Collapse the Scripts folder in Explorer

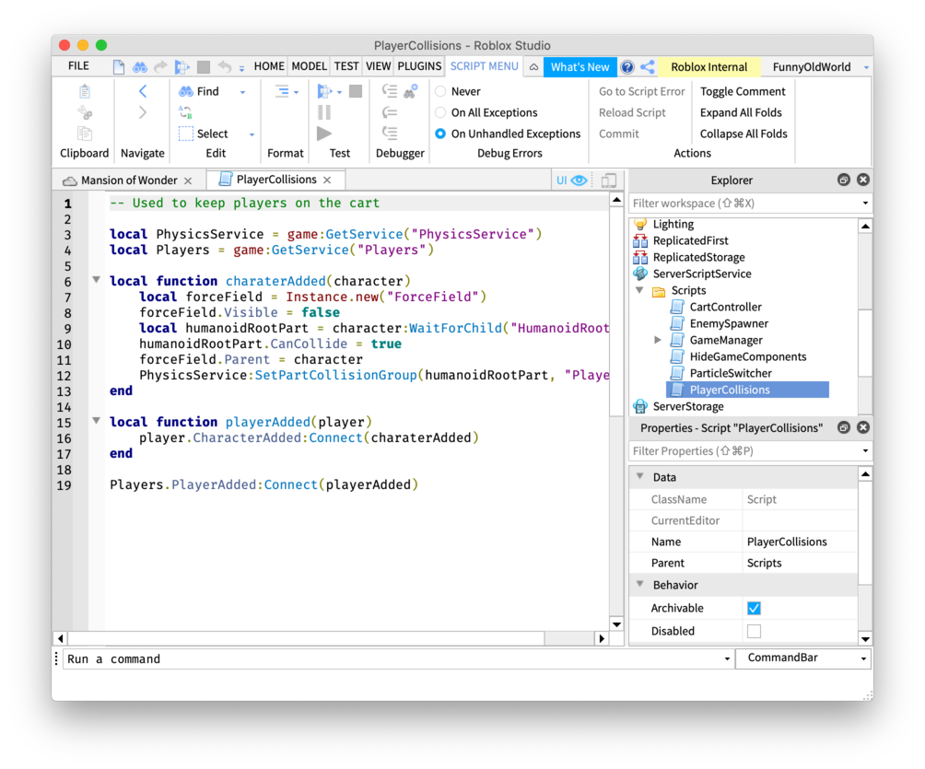point(639,290)
